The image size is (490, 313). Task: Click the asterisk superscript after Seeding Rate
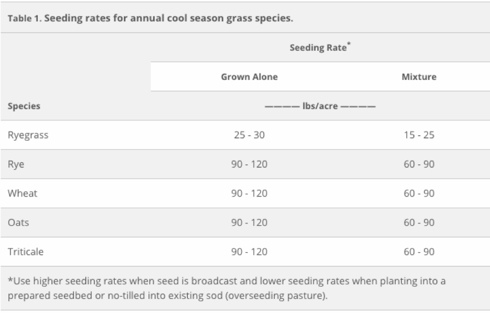(349, 44)
